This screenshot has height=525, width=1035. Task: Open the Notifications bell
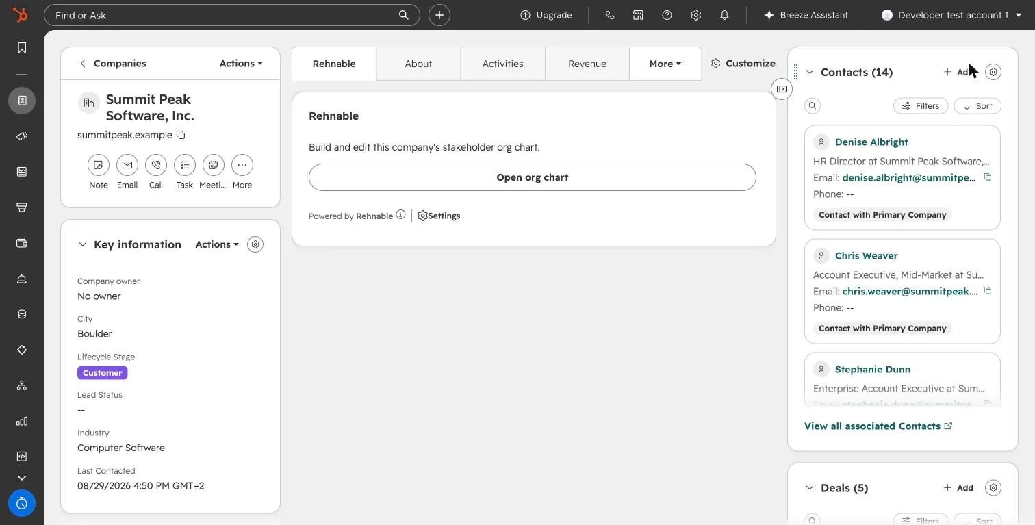point(724,15)
